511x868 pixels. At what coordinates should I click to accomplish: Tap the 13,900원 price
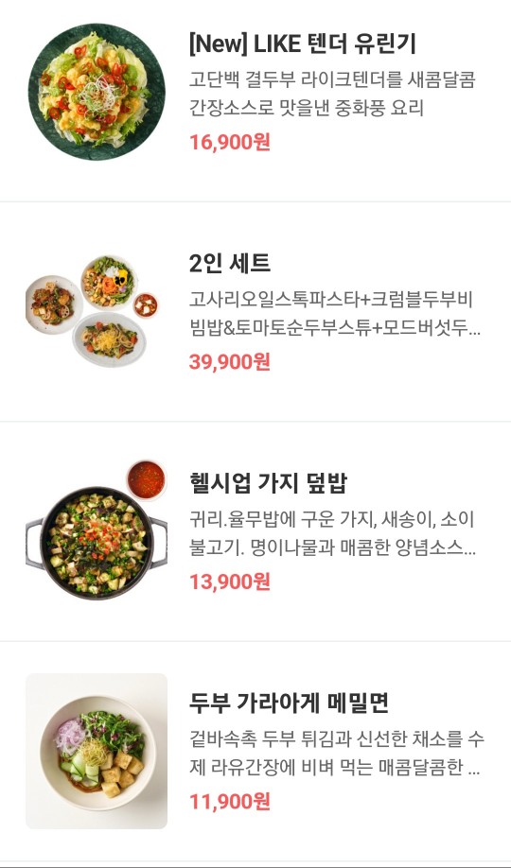pyautogui.click(x=229, y=582)
